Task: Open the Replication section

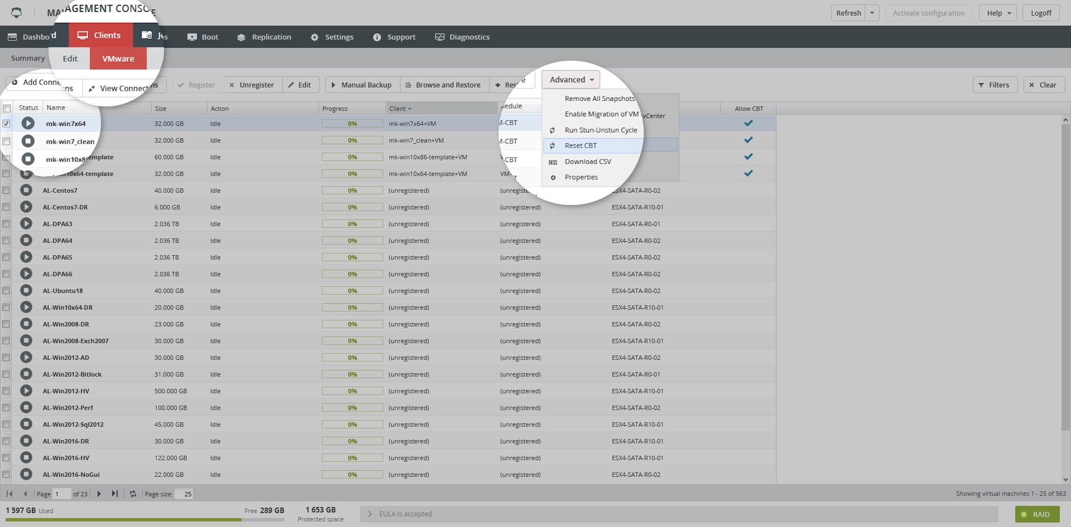Action: [x=264, y=37]
